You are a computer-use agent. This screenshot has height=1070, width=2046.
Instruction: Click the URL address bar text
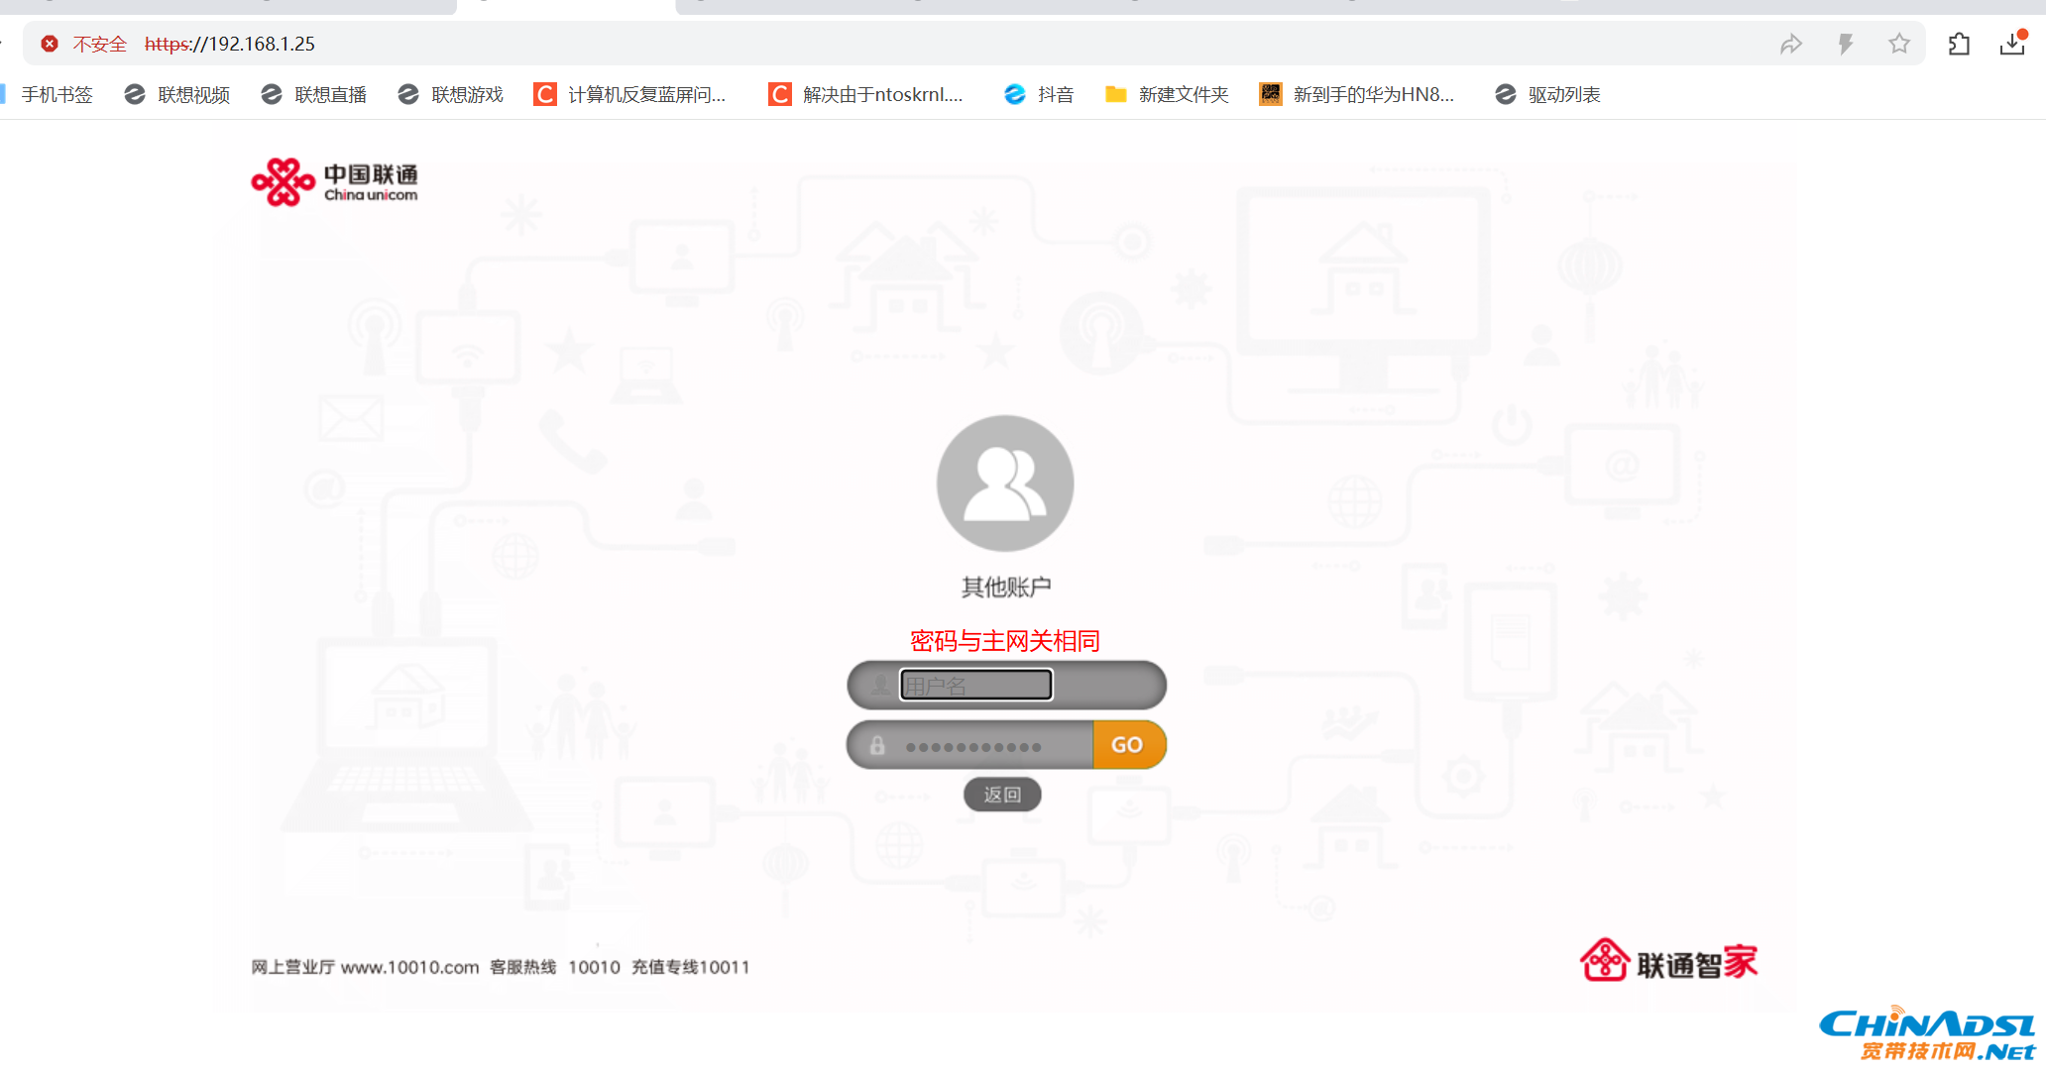[x=230, y=44]
